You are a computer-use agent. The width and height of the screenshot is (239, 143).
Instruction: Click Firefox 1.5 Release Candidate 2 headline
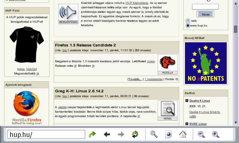85,45
